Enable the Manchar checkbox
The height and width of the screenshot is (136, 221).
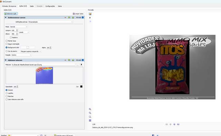[x=7, y=96]
